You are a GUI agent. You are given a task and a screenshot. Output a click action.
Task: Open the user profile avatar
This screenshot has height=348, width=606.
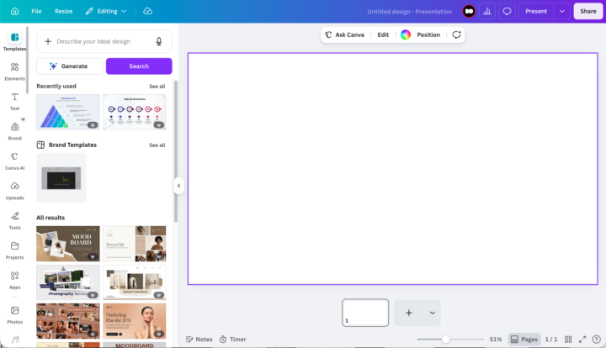(x=469, y=11)
